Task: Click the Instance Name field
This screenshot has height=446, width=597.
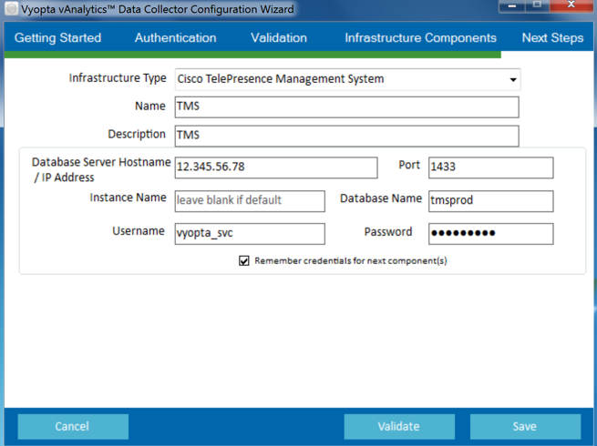Action: [x=250, y=201]
